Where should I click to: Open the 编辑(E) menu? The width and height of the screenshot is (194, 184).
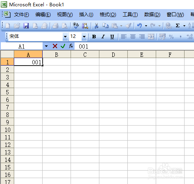click(43, 15)
